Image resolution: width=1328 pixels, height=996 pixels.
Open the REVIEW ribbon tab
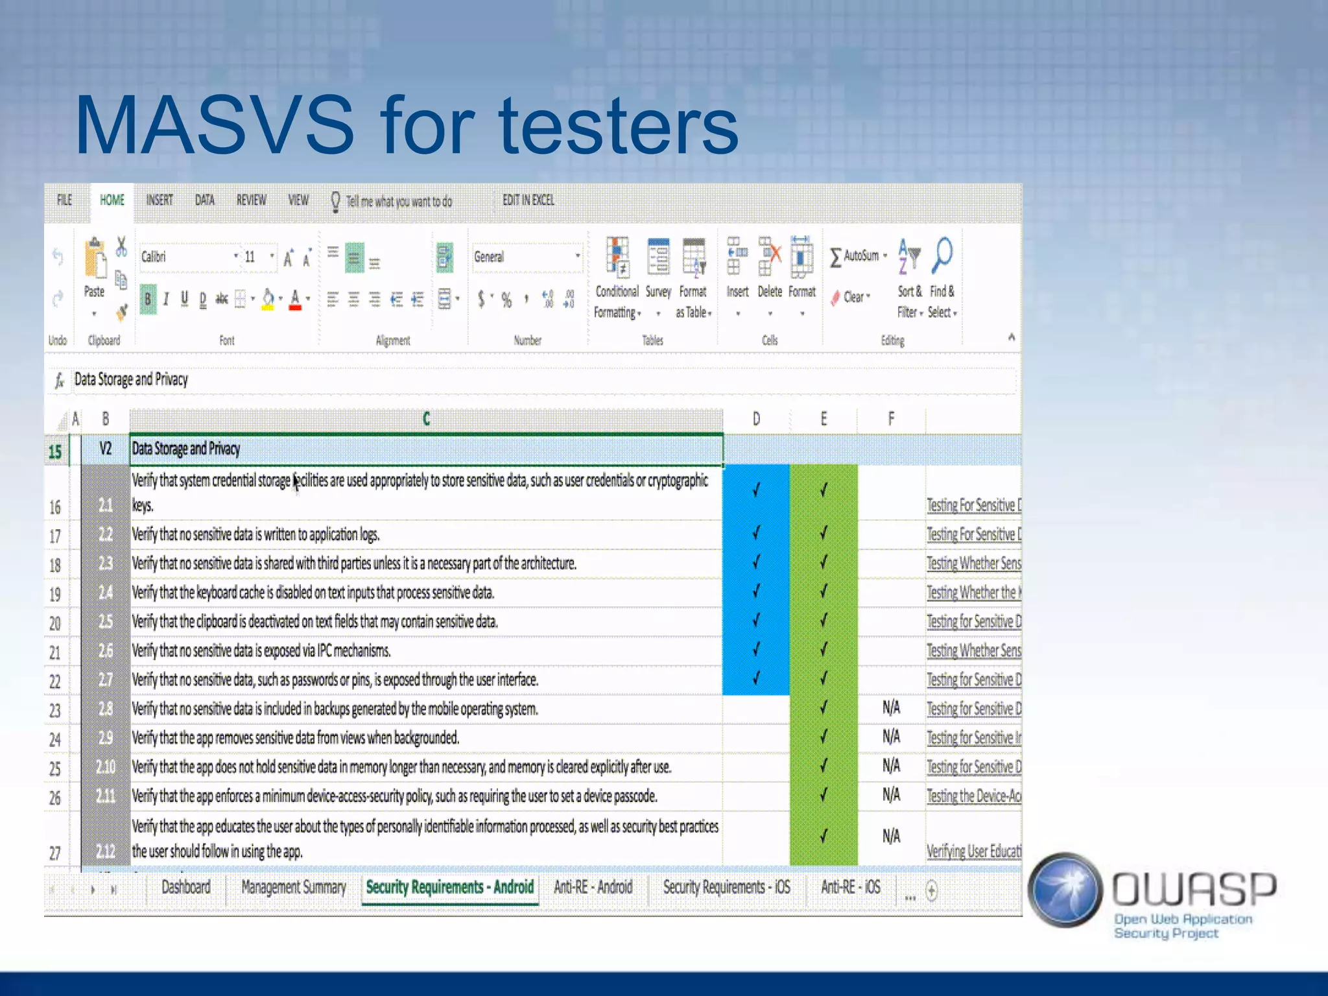click(x=252, y=200)
